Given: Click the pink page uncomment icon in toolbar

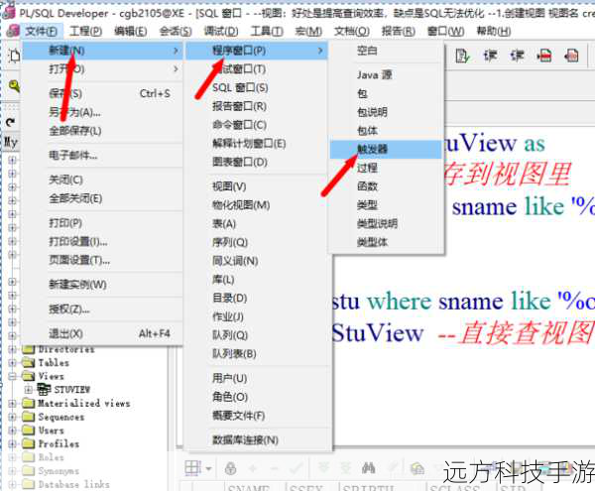Looking at the screenshot, I should (x=571, y=57).
